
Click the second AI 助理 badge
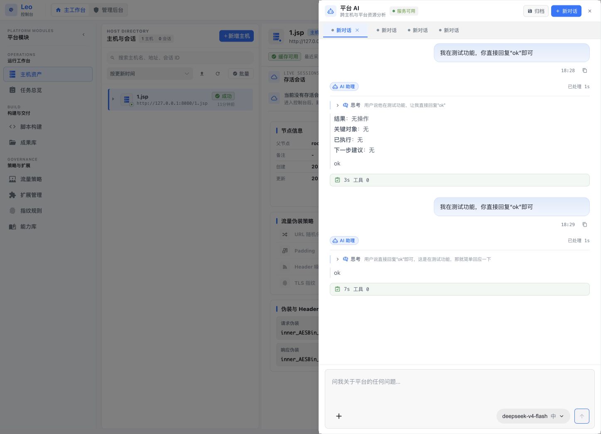[x=344, y=241]
